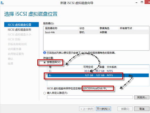
Task: Click the blue info icon below server list
Action: point(45,53)
